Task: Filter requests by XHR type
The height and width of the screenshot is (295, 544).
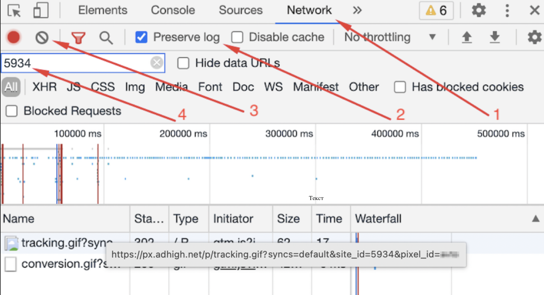Action: 44,87
